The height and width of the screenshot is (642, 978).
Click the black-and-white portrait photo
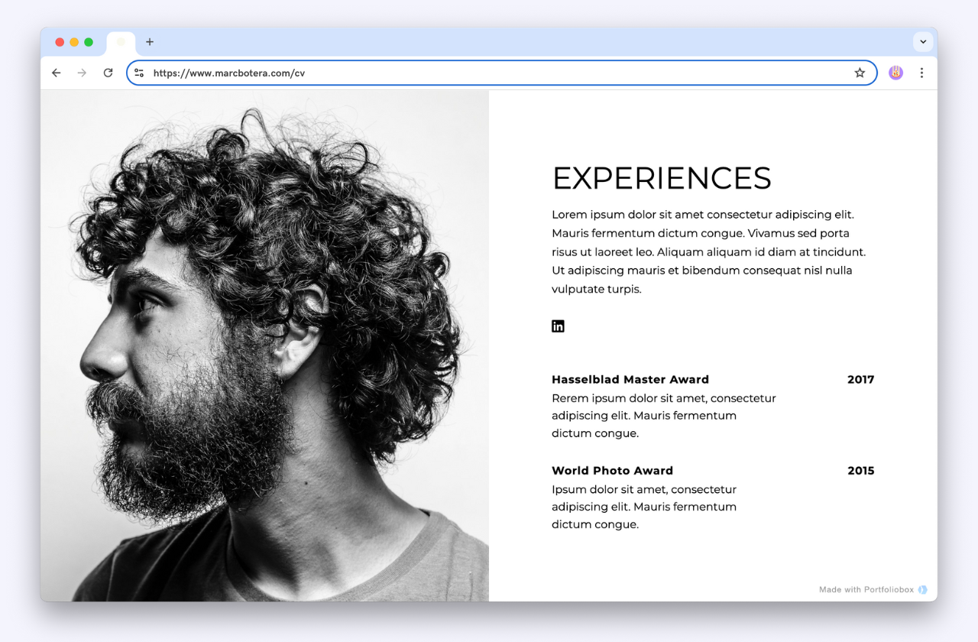click(x=265, y=344)
